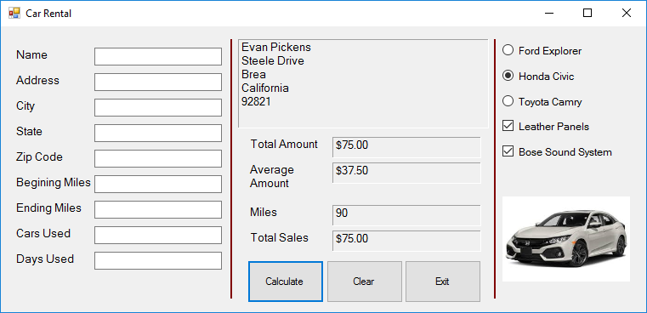Select the City input field
Image resolution: width=647 pixels, height=313 pixels.
pos(158,108)
